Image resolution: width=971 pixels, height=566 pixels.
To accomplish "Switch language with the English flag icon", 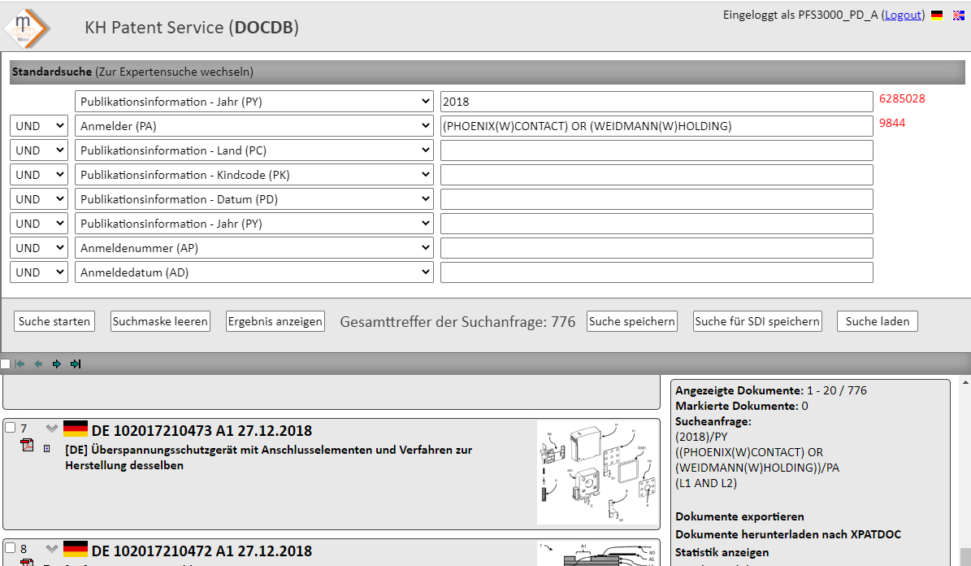I will pos(958,15).
